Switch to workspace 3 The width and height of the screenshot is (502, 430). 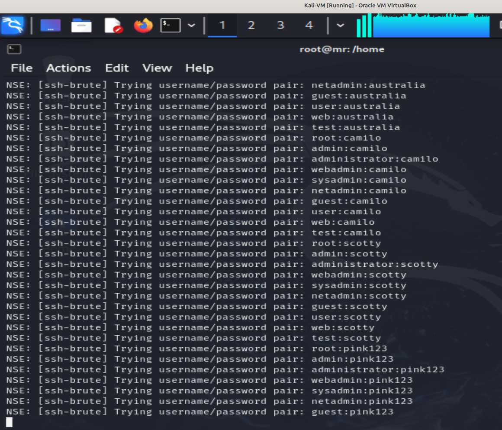280,25
